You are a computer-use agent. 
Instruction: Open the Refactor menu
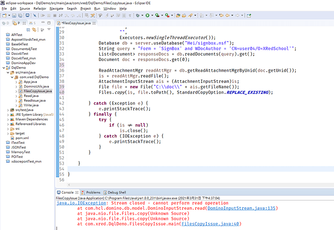(x=40, y=9)
